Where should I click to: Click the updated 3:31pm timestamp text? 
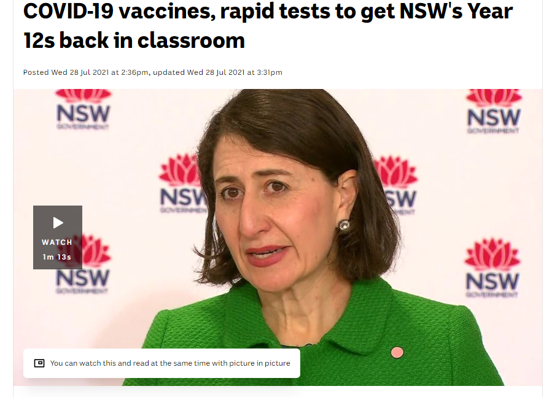(217, 72)
